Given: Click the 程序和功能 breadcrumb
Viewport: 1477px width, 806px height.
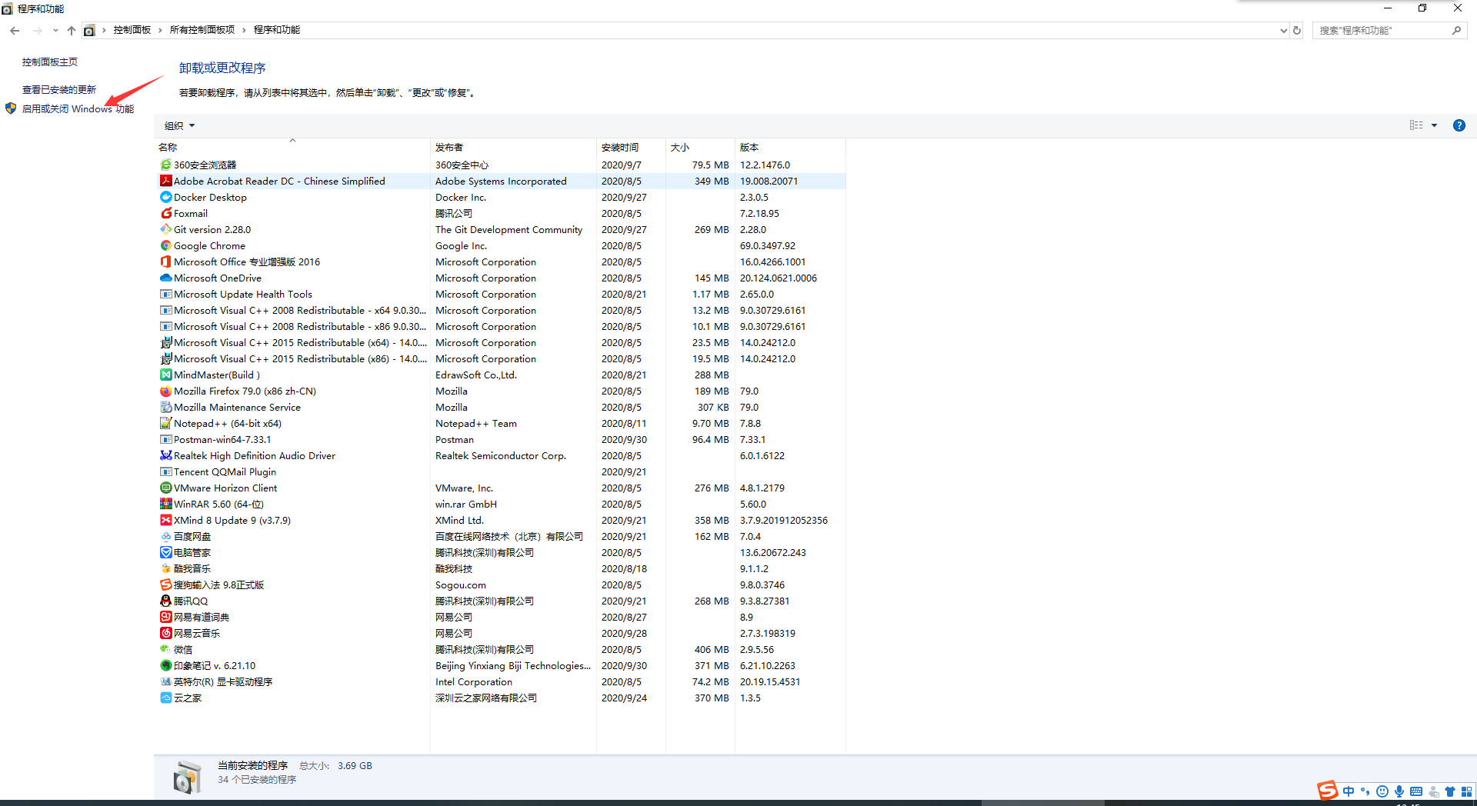Looking at the screenshot, I should tap(277, 30).
